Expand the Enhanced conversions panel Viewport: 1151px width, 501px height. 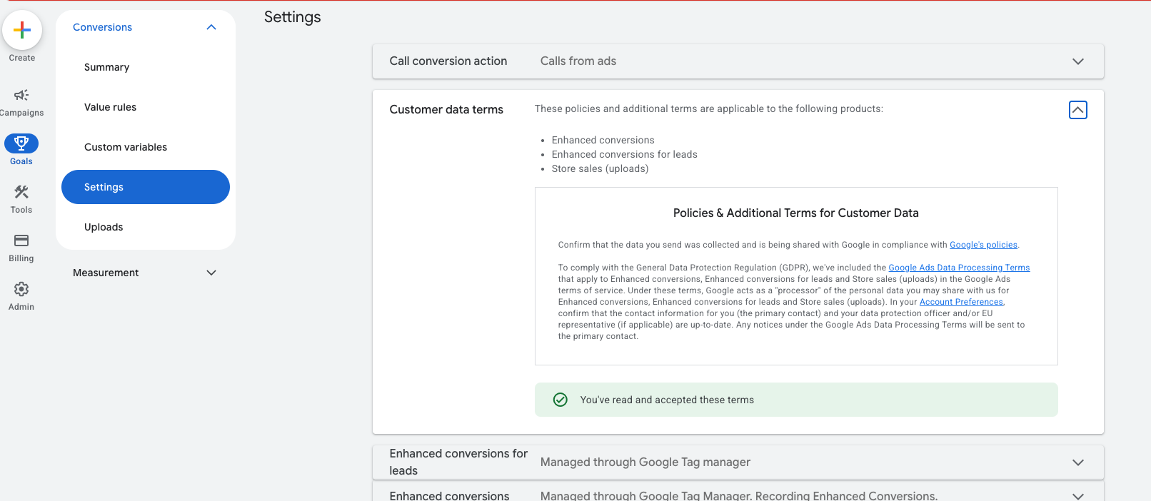(x=1077, y=495)
